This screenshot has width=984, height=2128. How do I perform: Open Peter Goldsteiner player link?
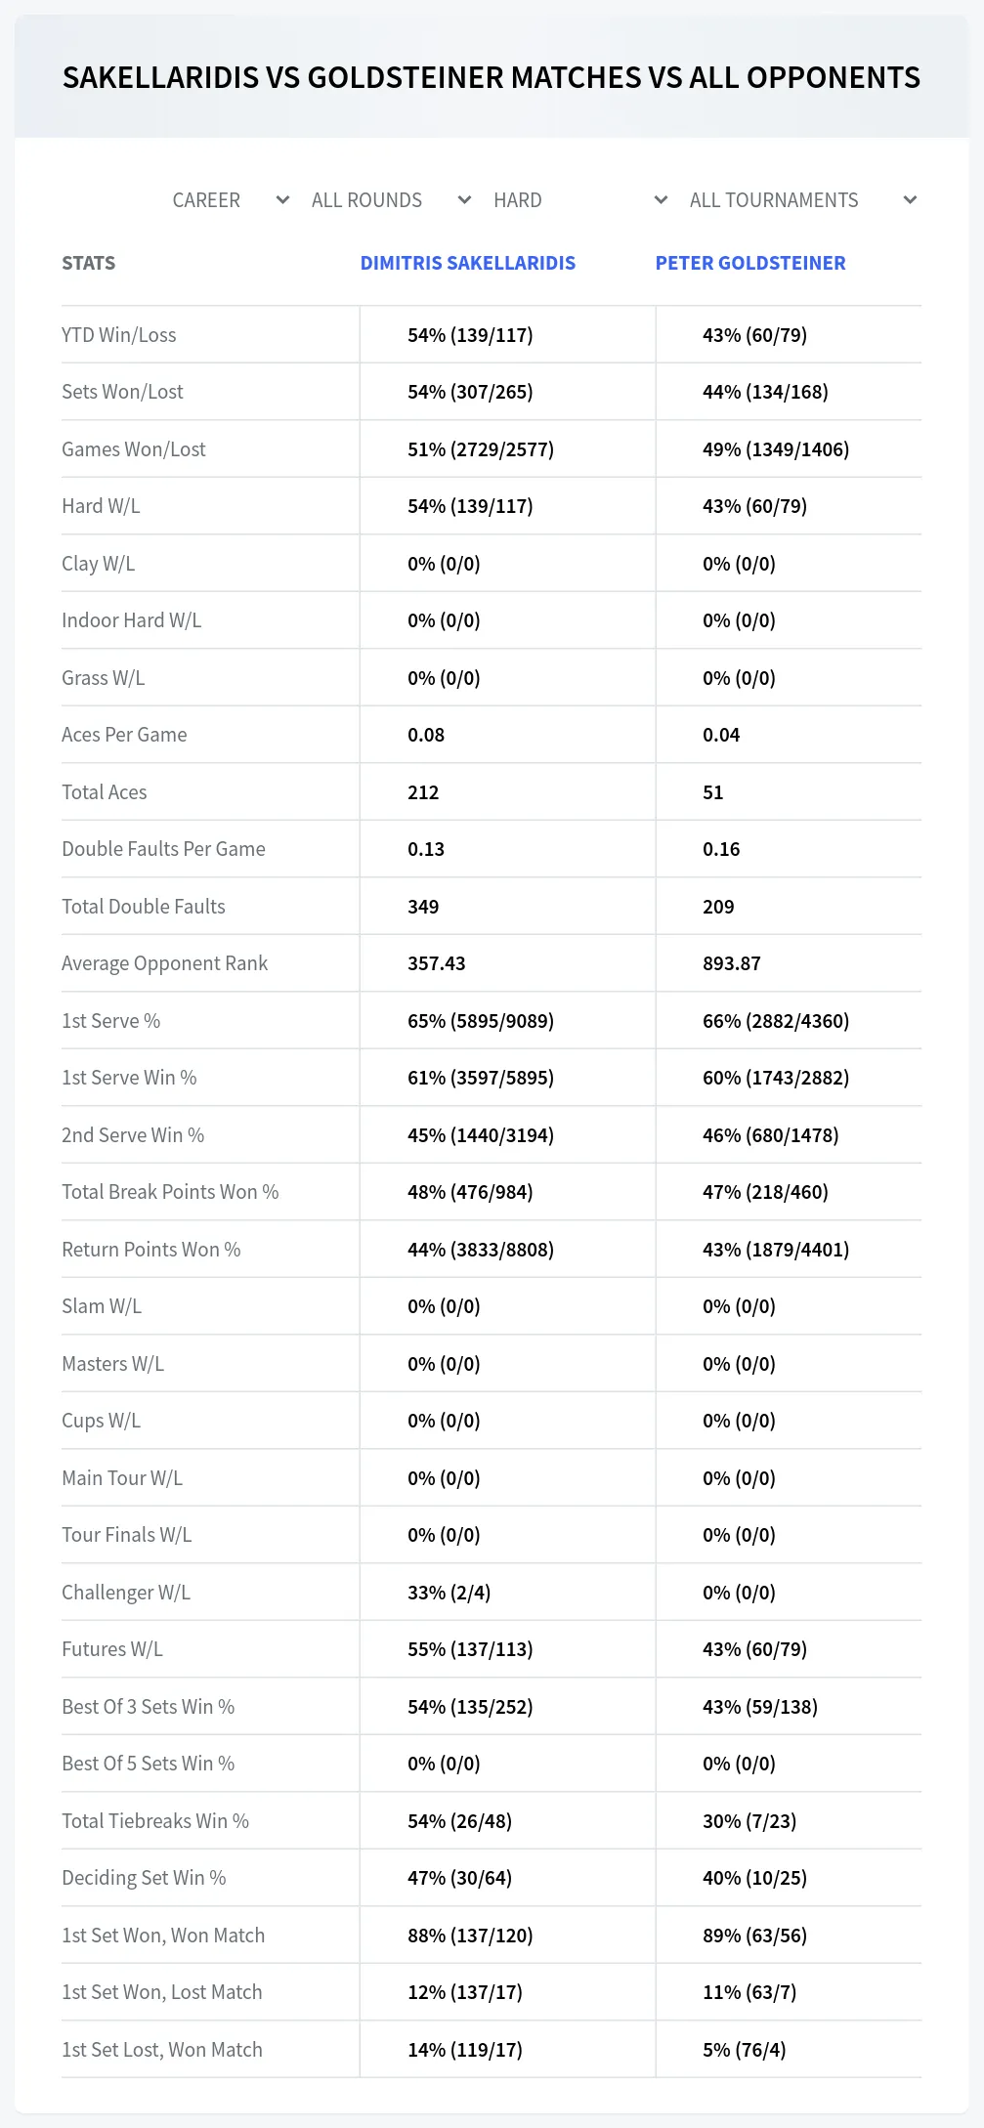(x=750, y=263)
